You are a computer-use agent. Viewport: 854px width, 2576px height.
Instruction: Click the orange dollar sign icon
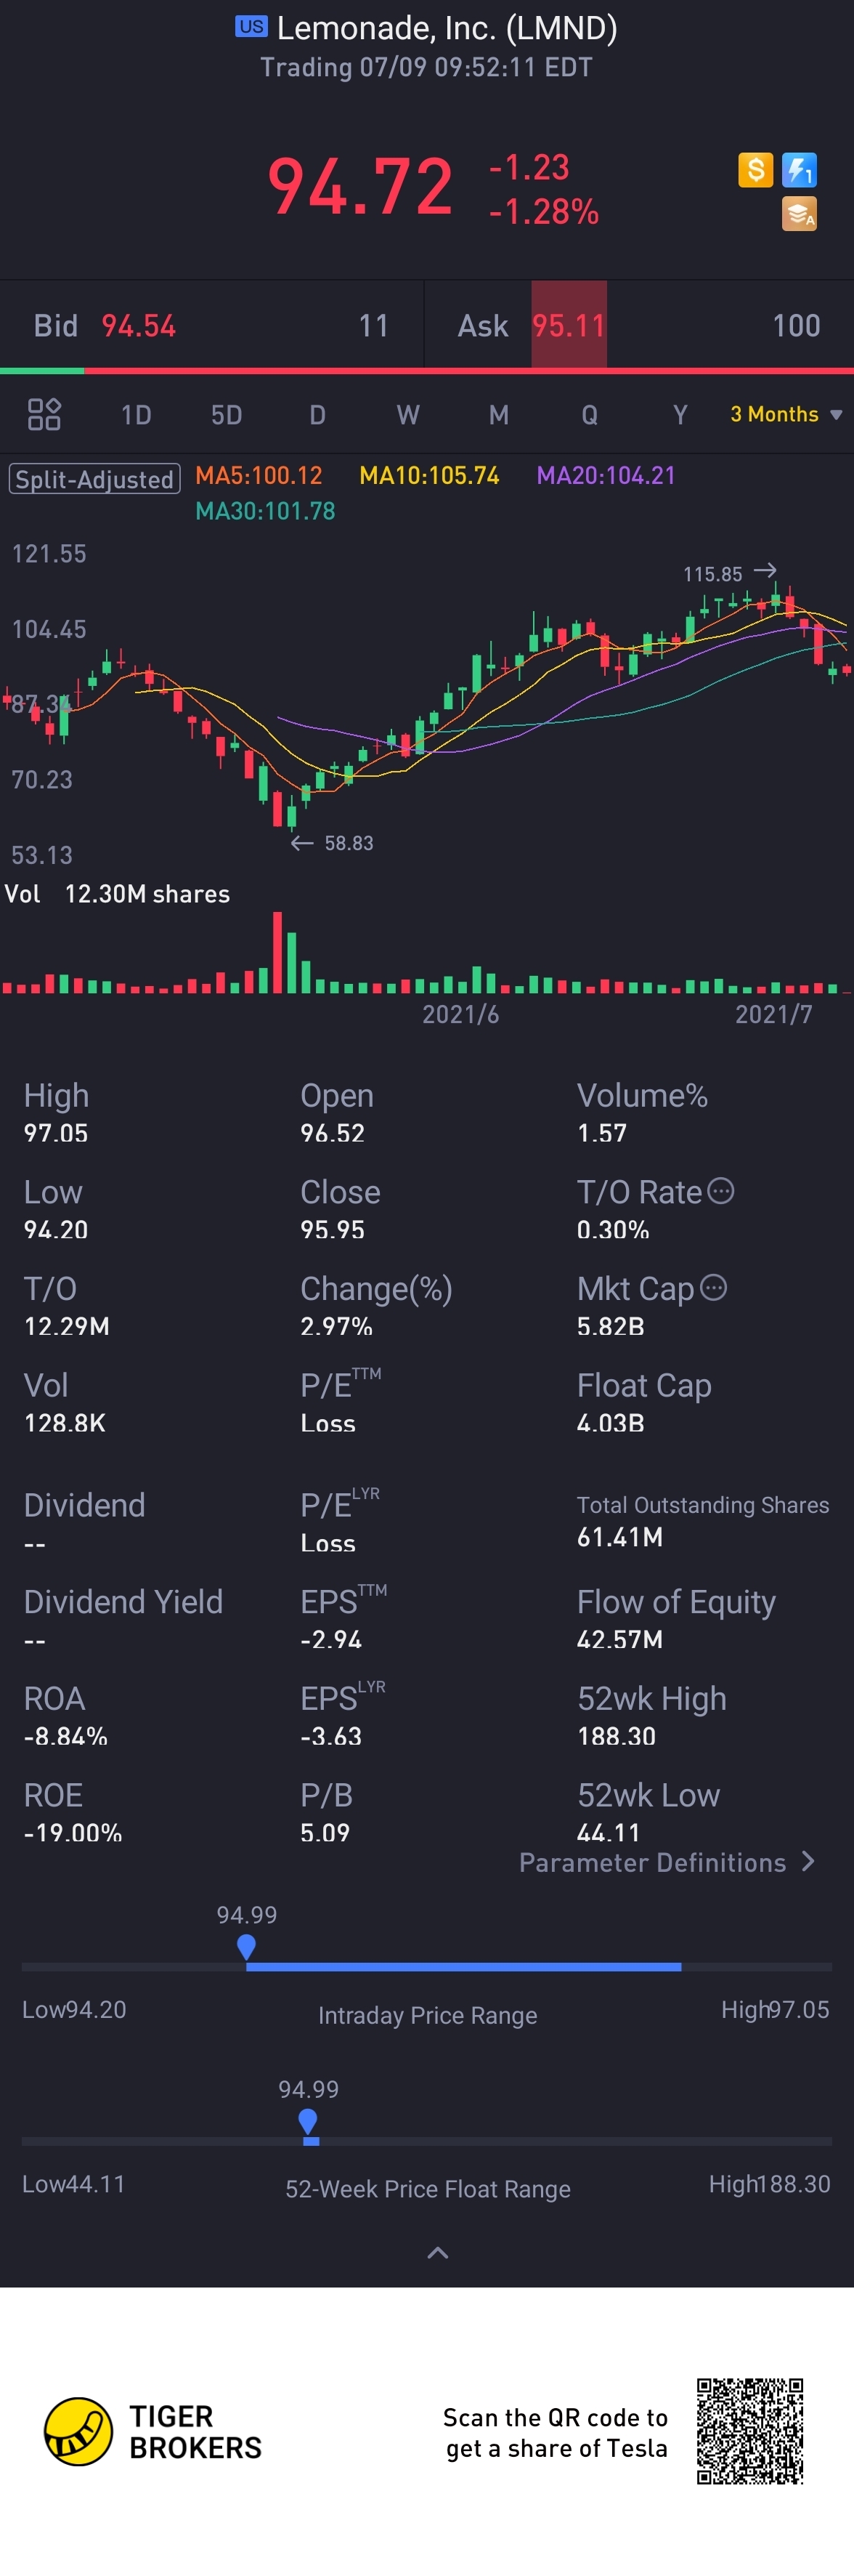click(755, 170)
